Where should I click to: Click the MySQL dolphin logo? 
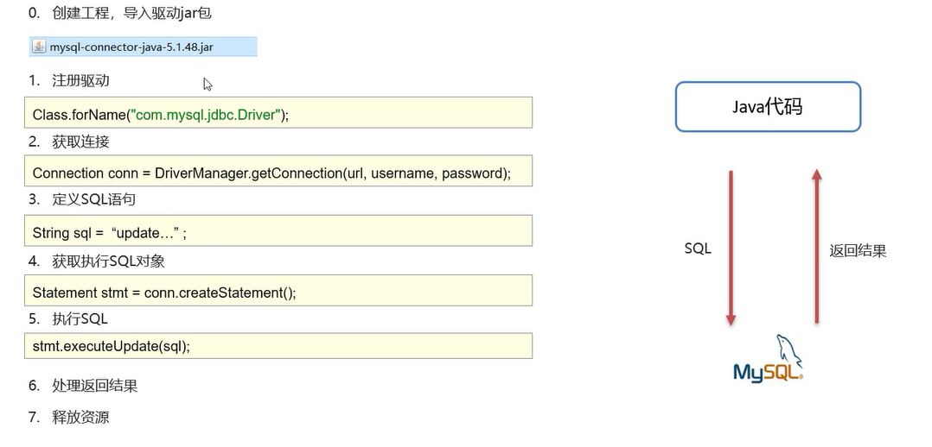click(769, 359)
